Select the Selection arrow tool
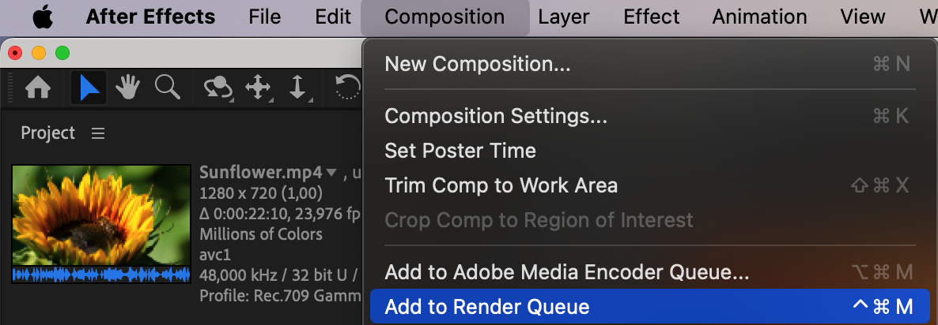 pyautogui.click(x=89, y=88)
